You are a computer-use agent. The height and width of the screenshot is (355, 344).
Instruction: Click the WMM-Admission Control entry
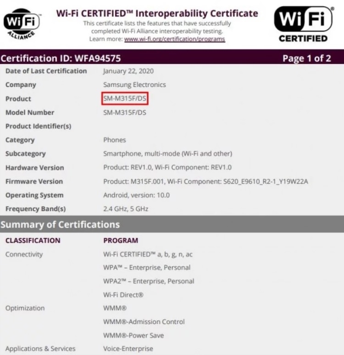144,322
